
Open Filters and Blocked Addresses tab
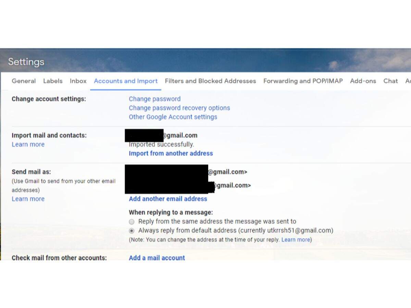click(210, 81)
